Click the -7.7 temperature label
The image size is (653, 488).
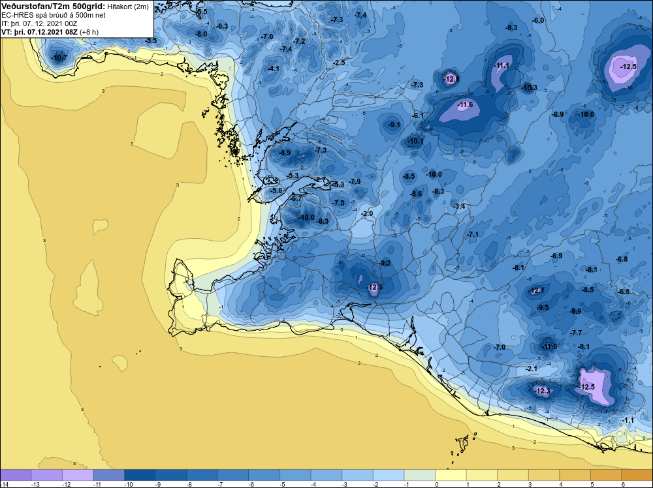pyautogui.click(x=577, y=333)
